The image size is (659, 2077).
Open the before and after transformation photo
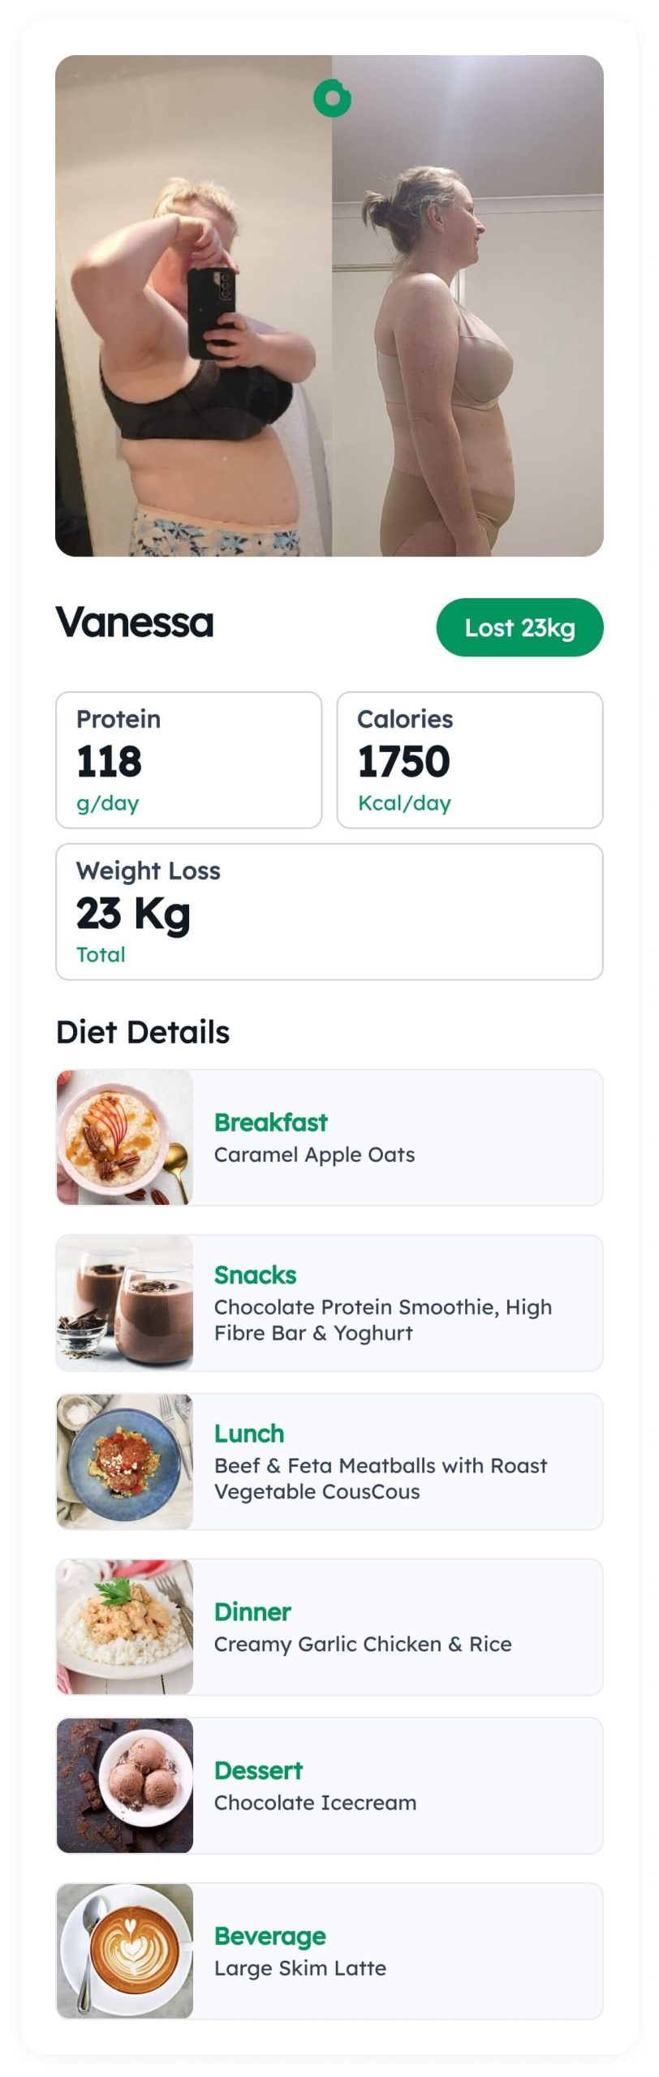pyautogui.click(x=329, y=306)
